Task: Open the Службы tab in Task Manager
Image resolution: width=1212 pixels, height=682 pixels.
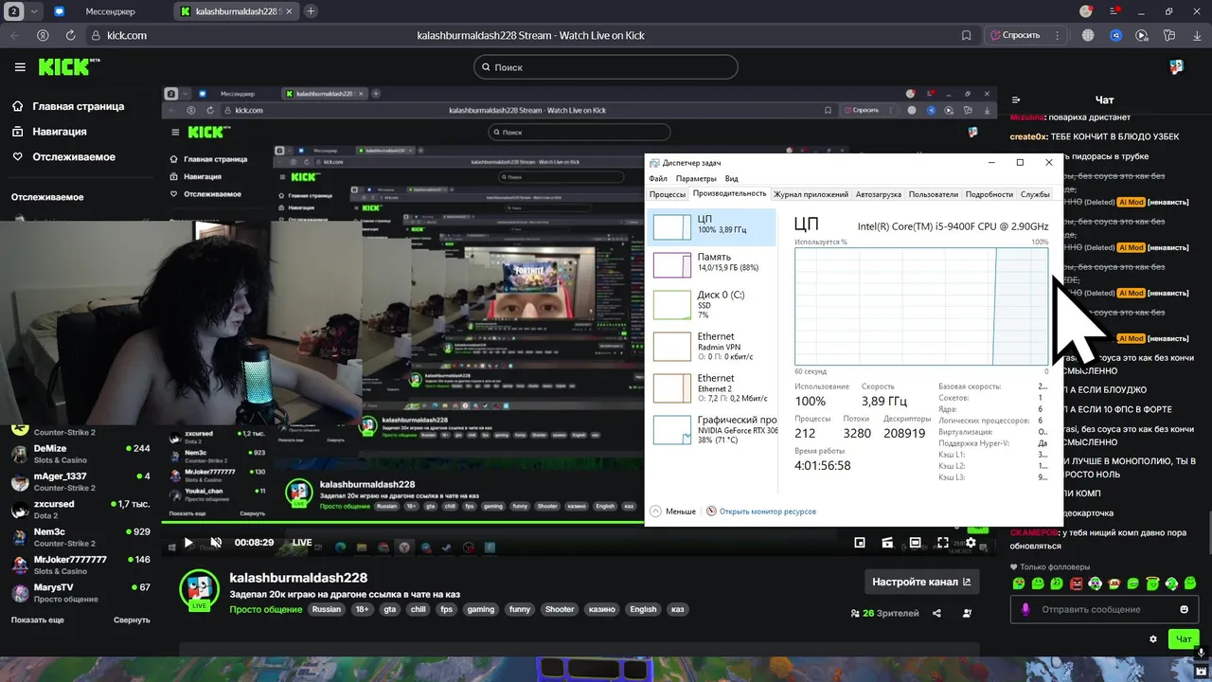Action: tap(1035, 194)
